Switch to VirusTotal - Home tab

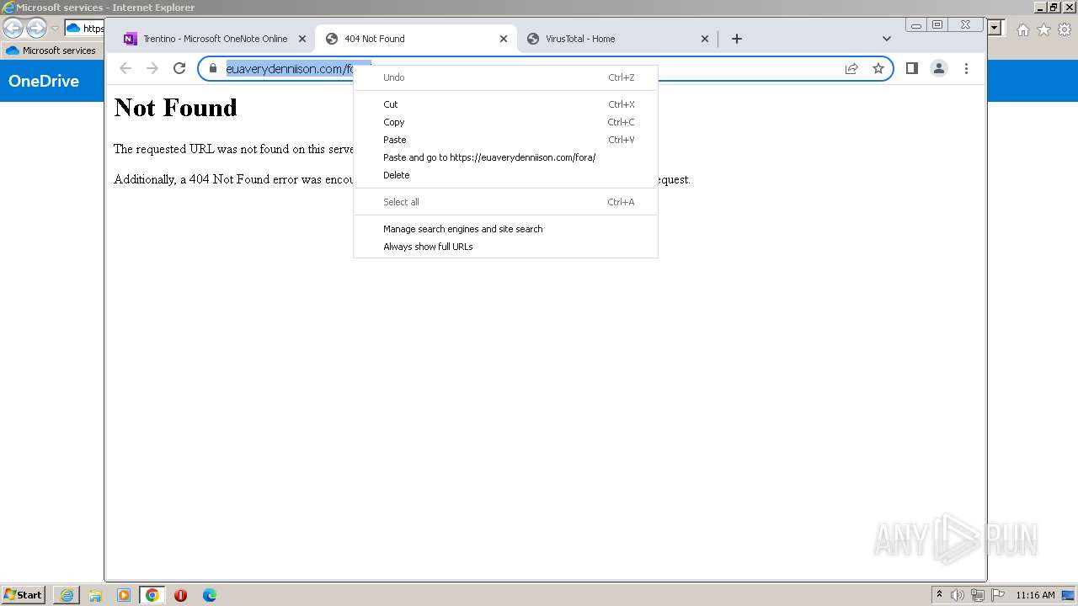(618, 39)
